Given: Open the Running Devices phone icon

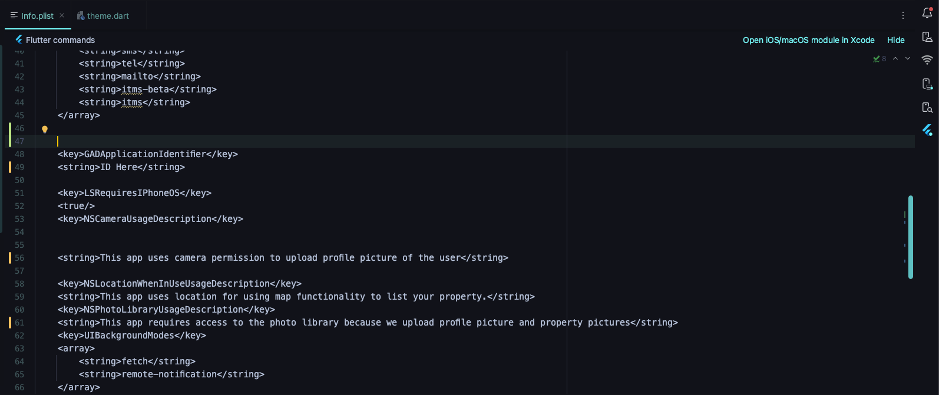Looking at the screenshot, I should pyautogui.click(x=927, y=84).
